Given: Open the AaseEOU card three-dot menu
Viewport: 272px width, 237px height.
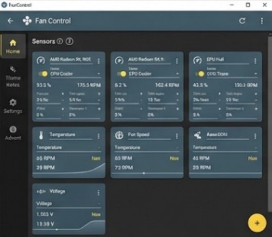Looking at the screenshot, I should click(x=255, y=136).
